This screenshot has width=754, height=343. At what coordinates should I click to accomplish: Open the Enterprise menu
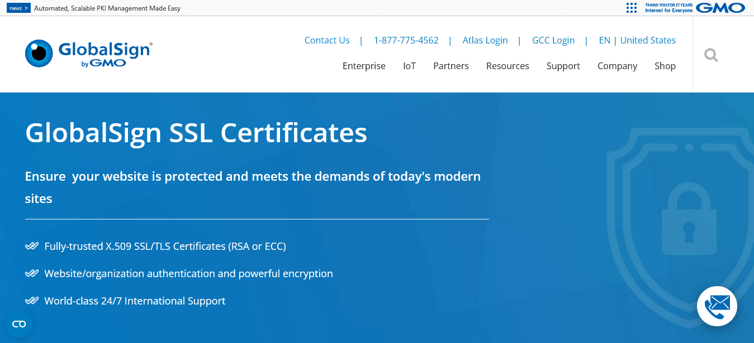coord(364,66)
